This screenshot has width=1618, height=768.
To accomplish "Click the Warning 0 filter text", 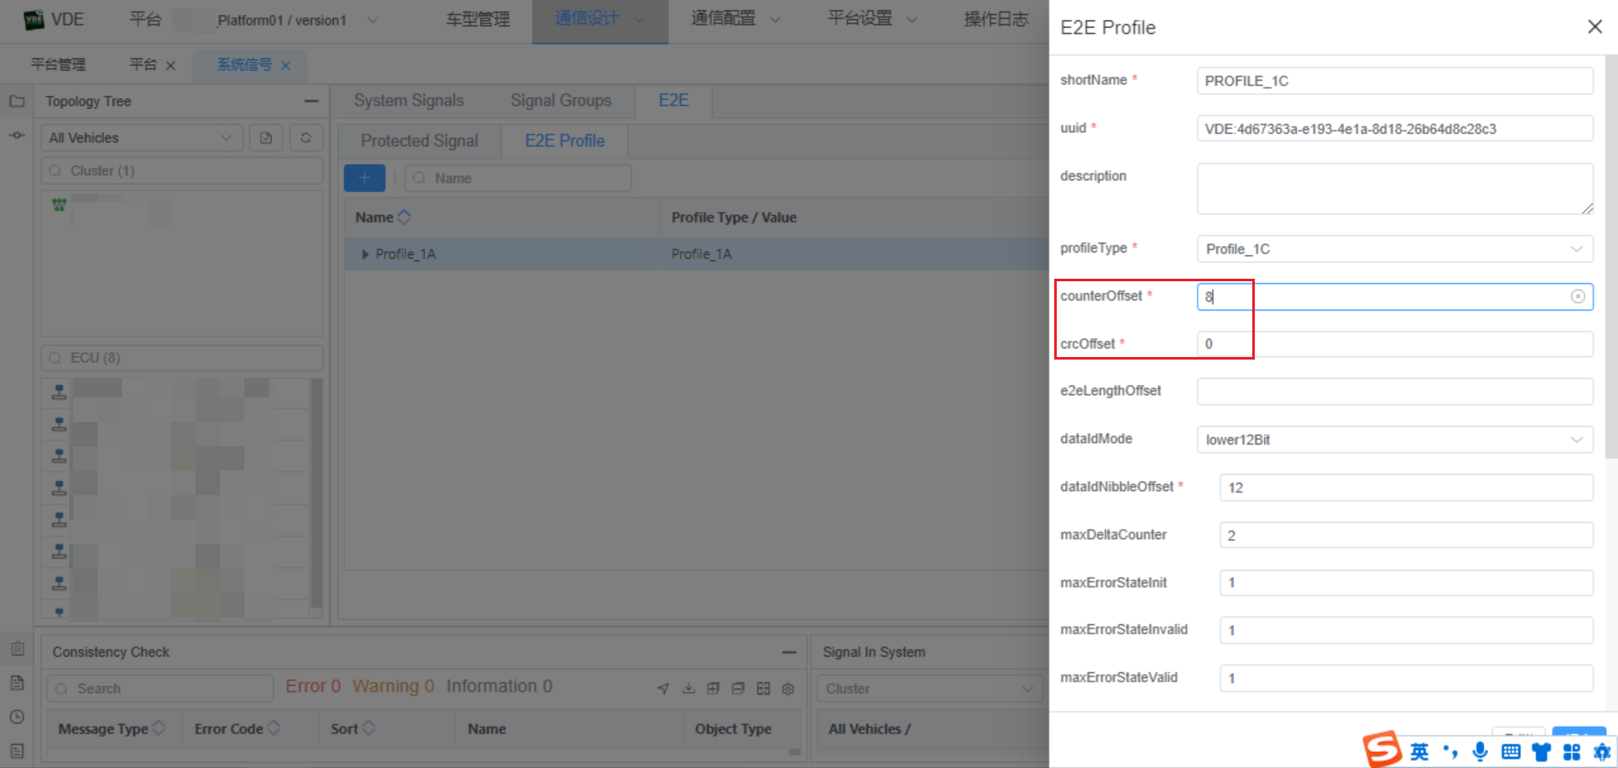I will tap(394, 686).
